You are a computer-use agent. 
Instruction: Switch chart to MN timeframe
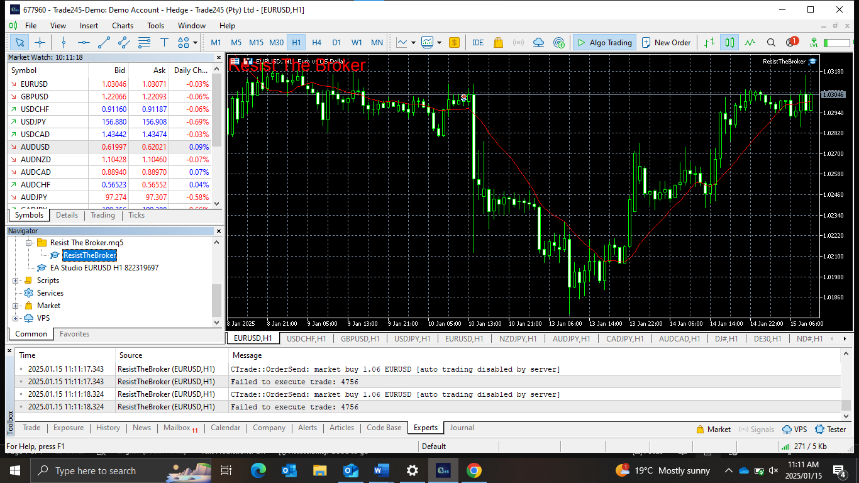[377, 43]
